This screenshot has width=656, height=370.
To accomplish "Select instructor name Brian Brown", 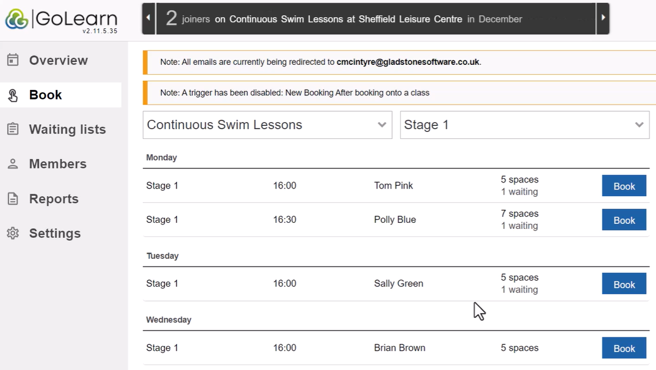I will pyautogui.click(x=399, y=348).
